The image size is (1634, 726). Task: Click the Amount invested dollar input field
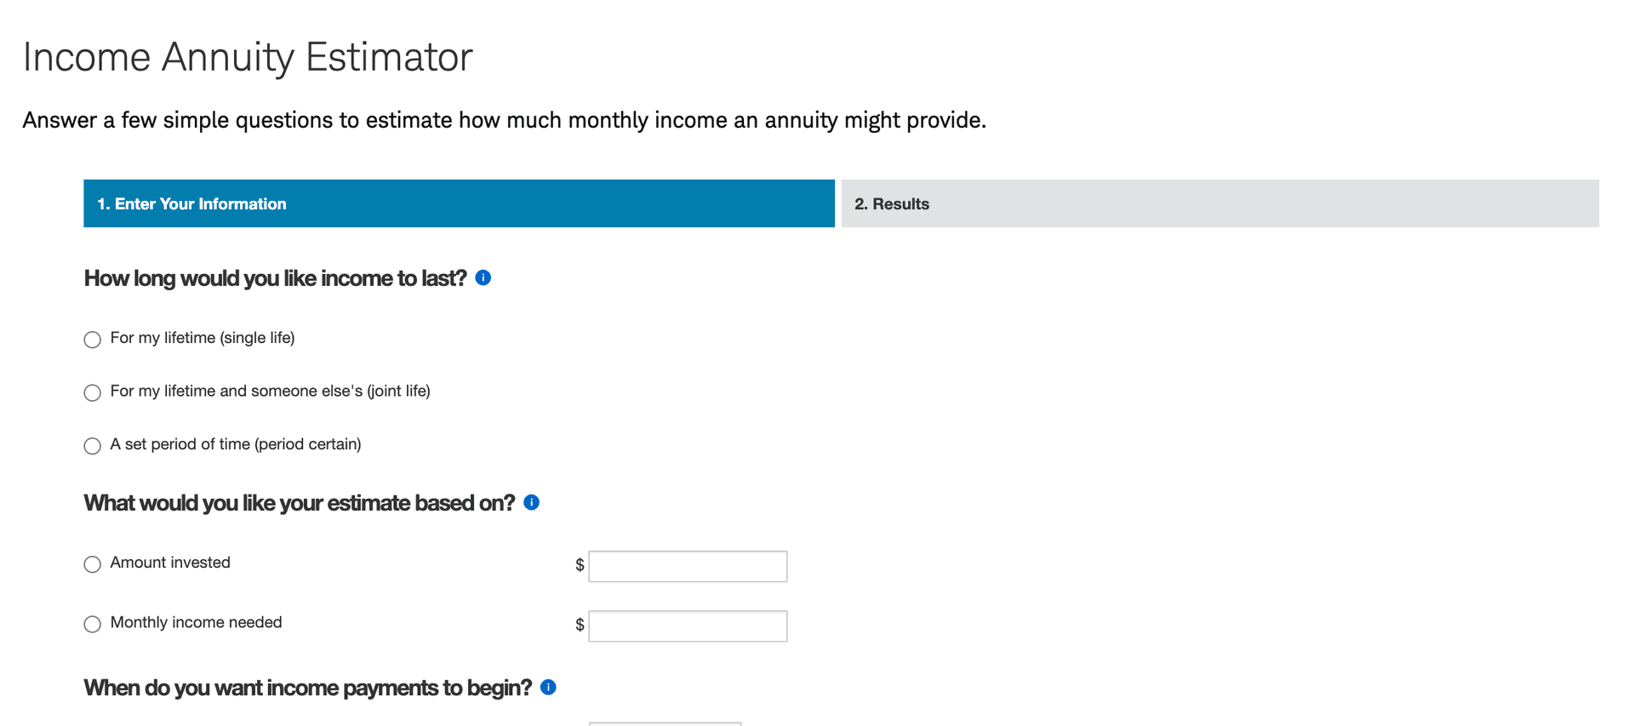coord(688,566)
